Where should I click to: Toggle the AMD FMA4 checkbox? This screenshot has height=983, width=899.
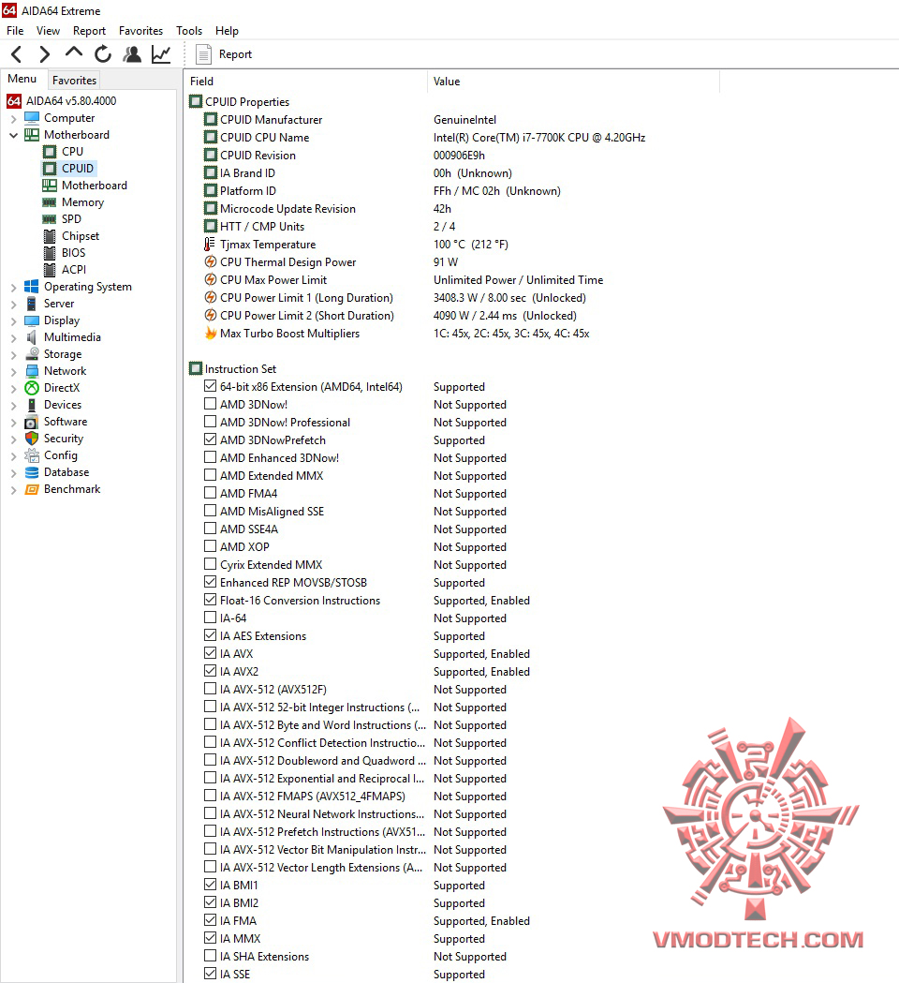211,493
